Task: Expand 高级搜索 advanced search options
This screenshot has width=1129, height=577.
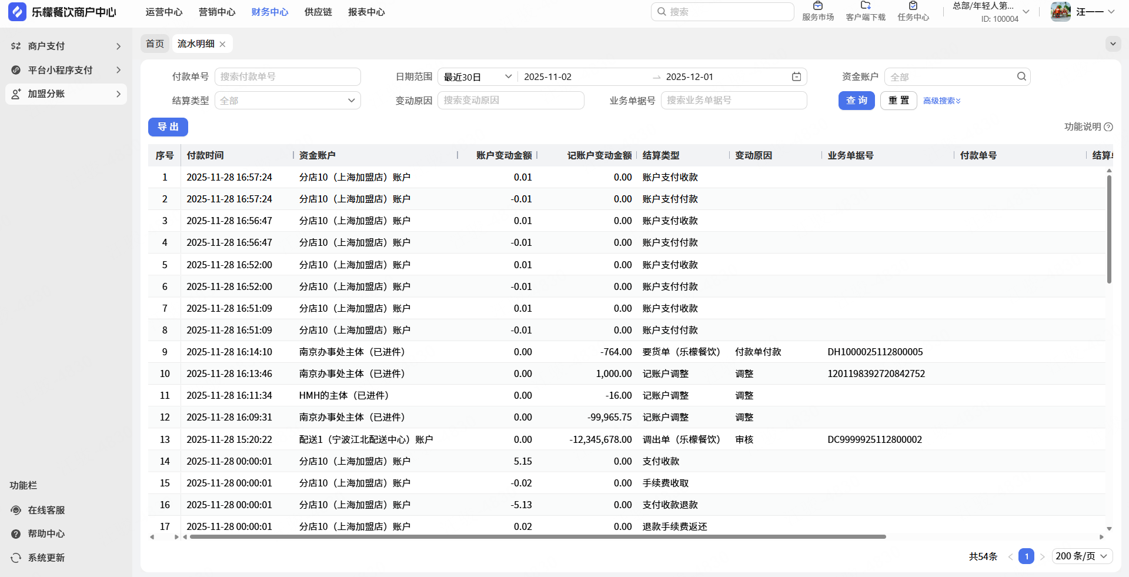Action: pos(941,101)
